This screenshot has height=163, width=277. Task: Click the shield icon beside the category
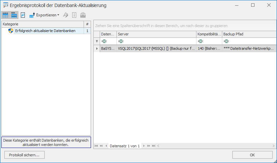coord(10,31)
